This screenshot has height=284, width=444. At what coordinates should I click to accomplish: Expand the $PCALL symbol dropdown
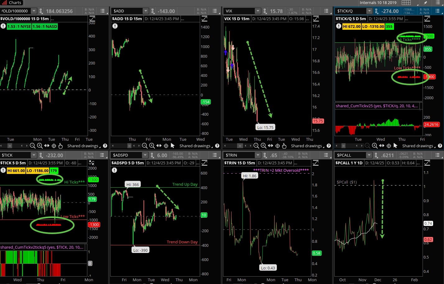pos(369,155)
